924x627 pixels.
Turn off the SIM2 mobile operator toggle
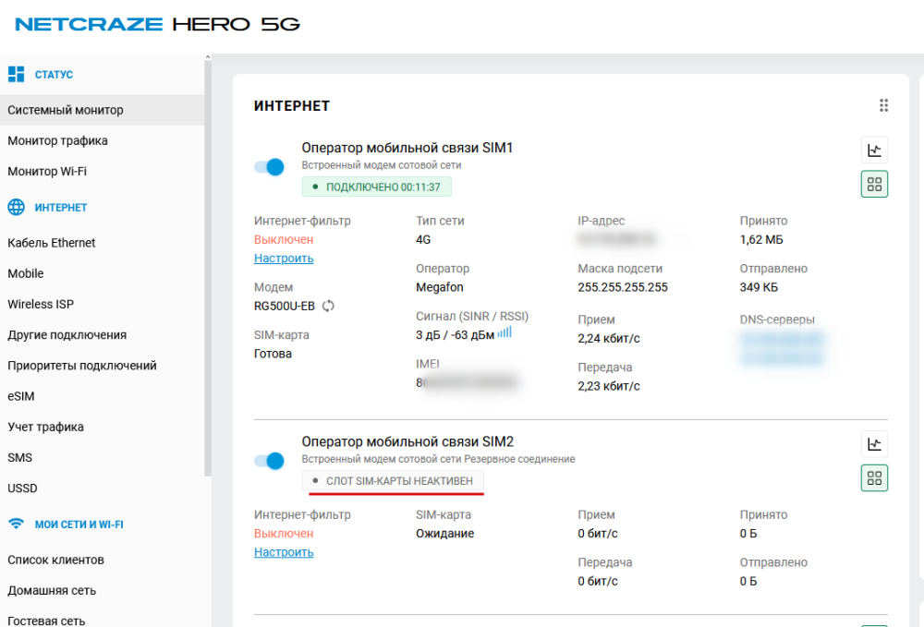click(269, 461)
